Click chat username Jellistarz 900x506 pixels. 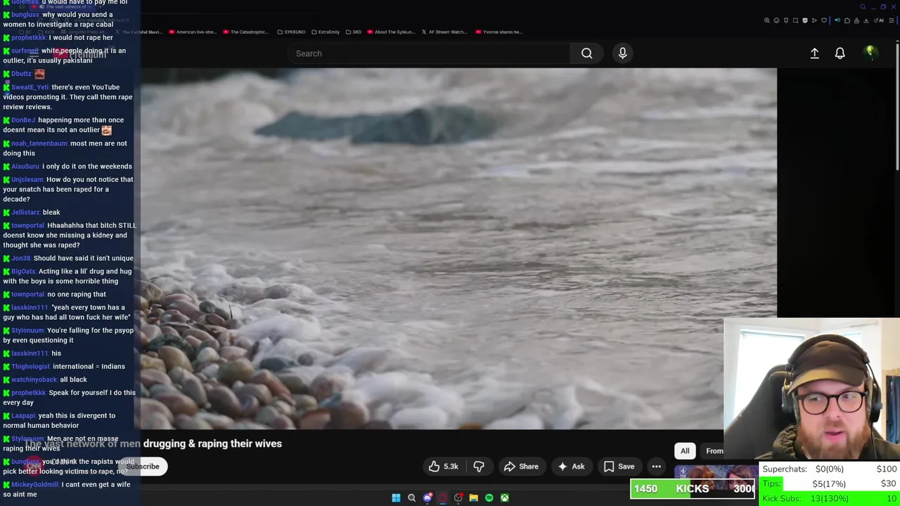(25, 212)
